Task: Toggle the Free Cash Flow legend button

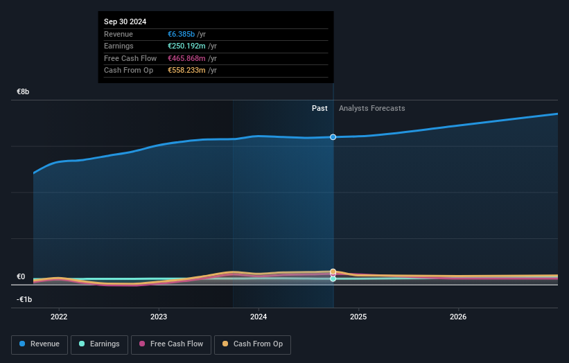Action: [171, 344]
